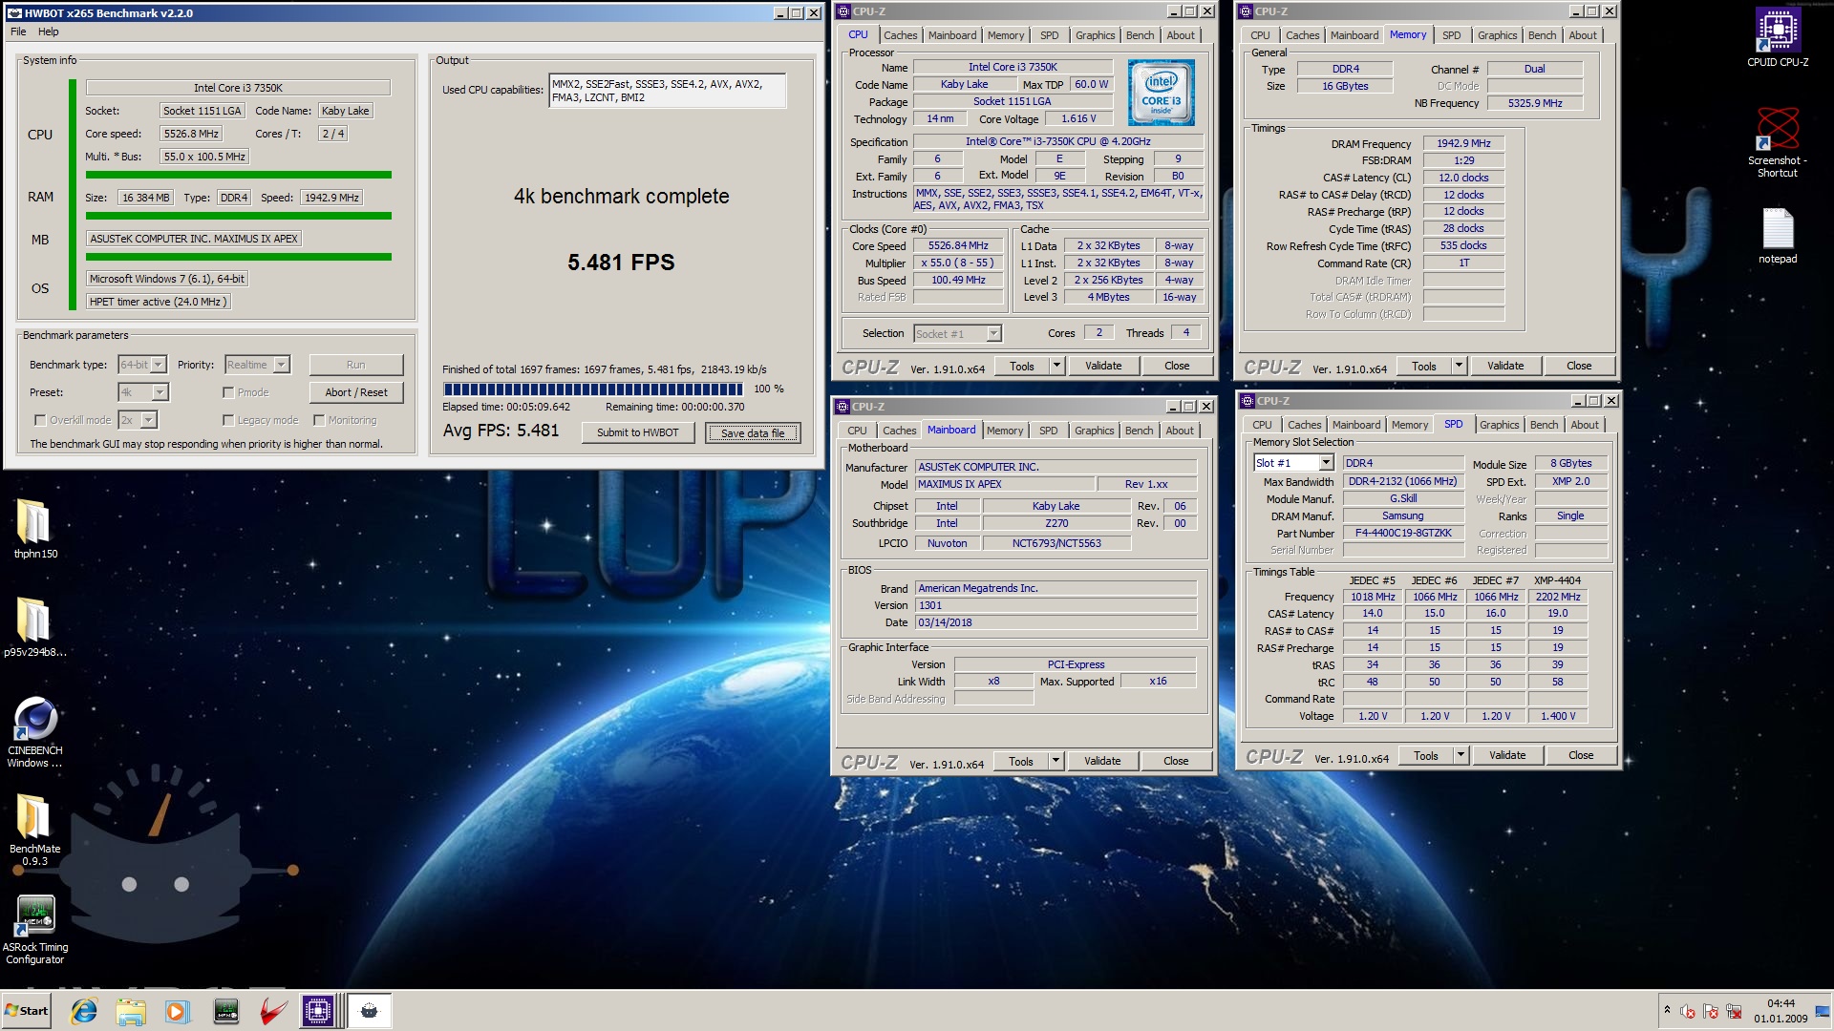Switch to Bench tab in Memory window
Screen dimensions: 1834x1031
(1542, 35)
